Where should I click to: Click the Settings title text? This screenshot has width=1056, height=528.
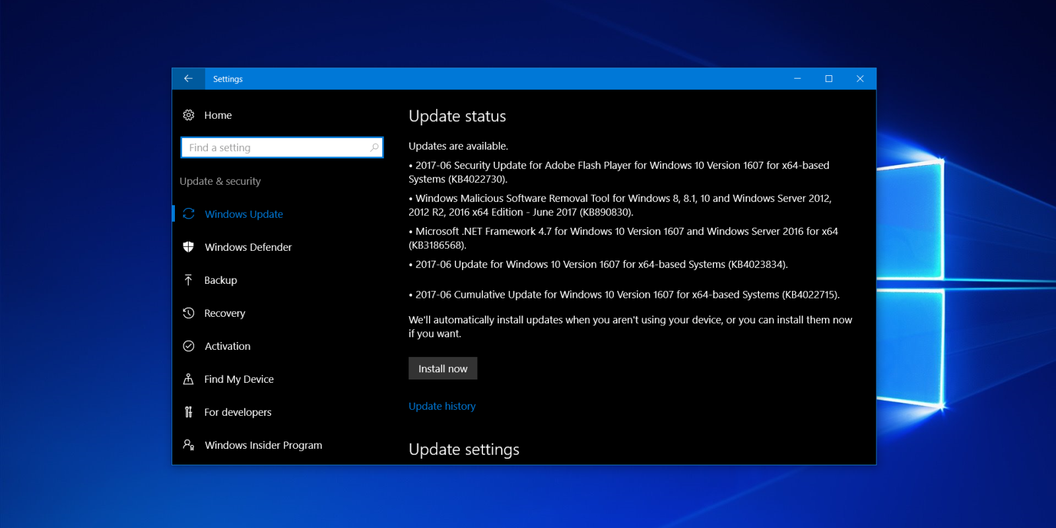coord(228,79)
